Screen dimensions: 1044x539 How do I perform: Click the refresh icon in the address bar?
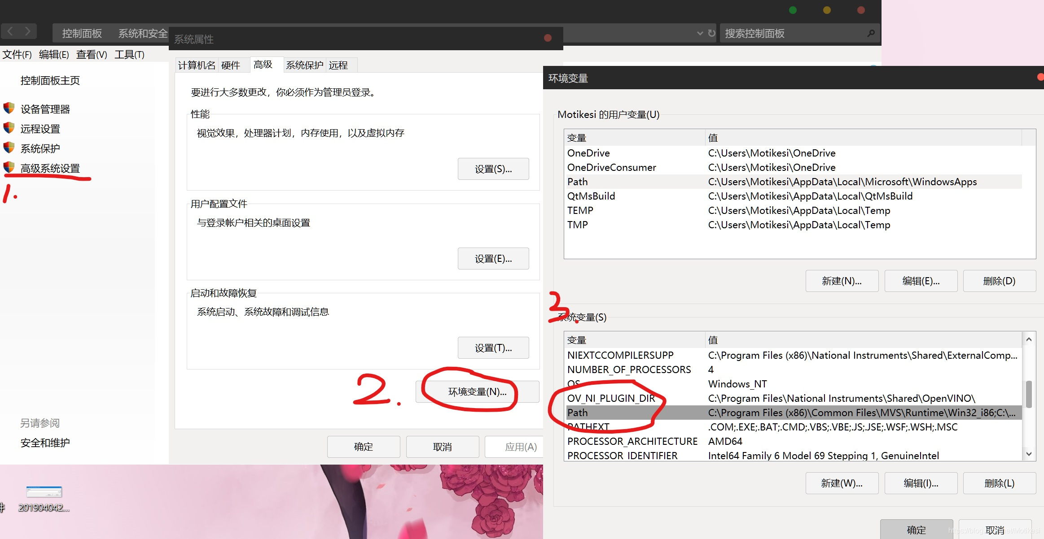pyautogui.click(x=712, y=33)
